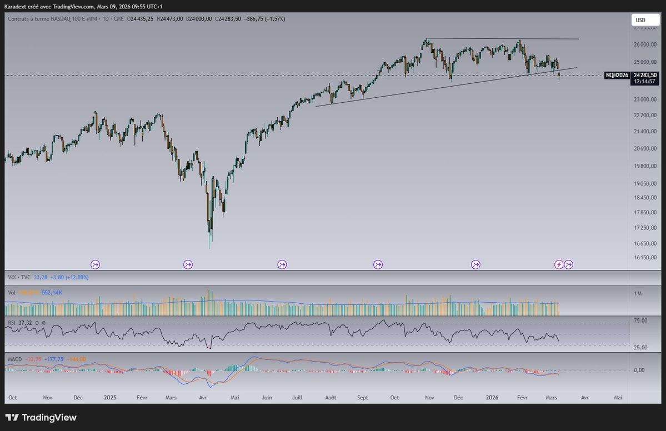Click 19800,00 on the price axis
This screenshot has height=431, width=666.
point(645,166)
